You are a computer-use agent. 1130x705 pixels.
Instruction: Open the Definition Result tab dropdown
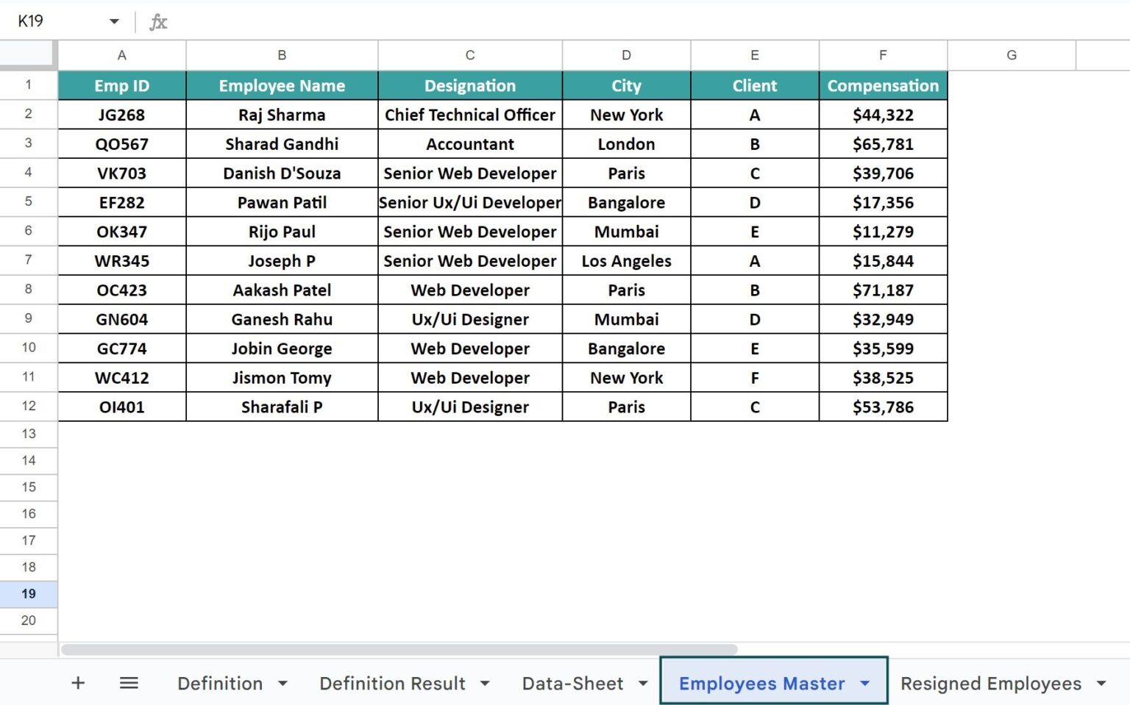(x=486, y=684)
